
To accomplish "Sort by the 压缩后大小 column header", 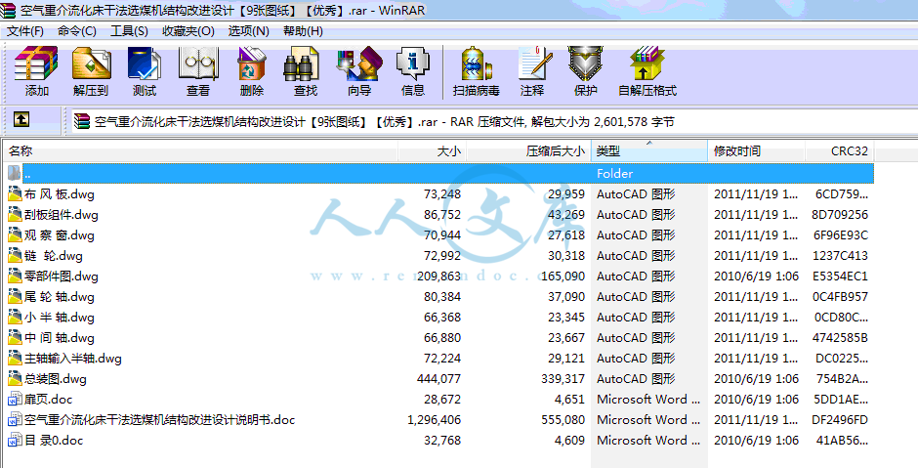I will coord(528,151).
